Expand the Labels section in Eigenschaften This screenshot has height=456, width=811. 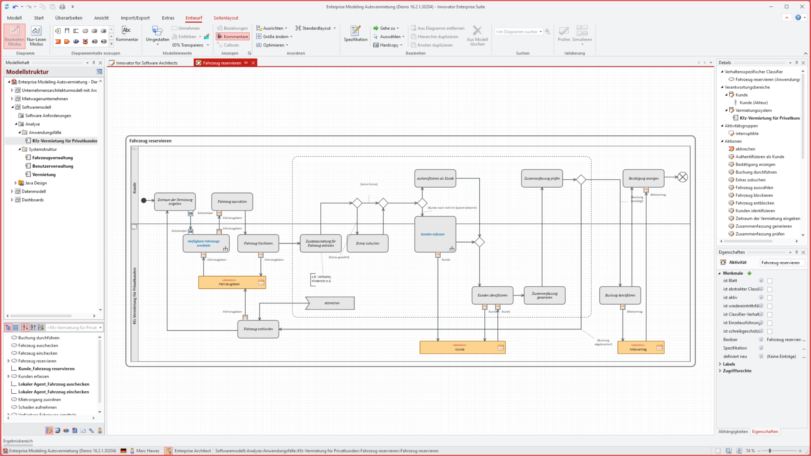click(720, 364)
